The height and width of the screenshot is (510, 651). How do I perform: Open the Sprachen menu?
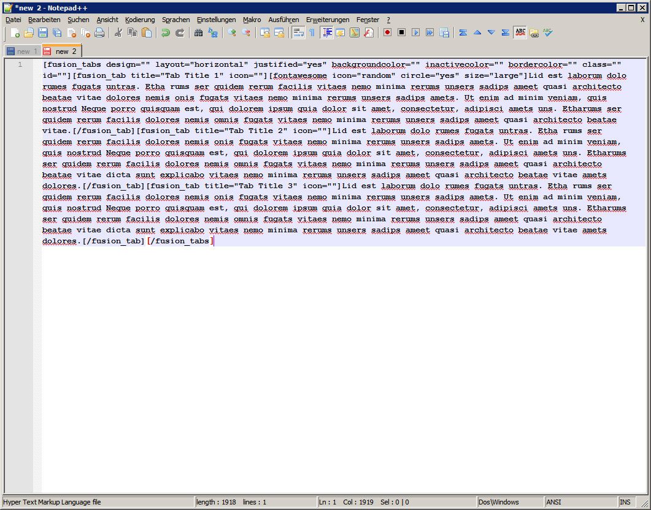pos(176,20)
